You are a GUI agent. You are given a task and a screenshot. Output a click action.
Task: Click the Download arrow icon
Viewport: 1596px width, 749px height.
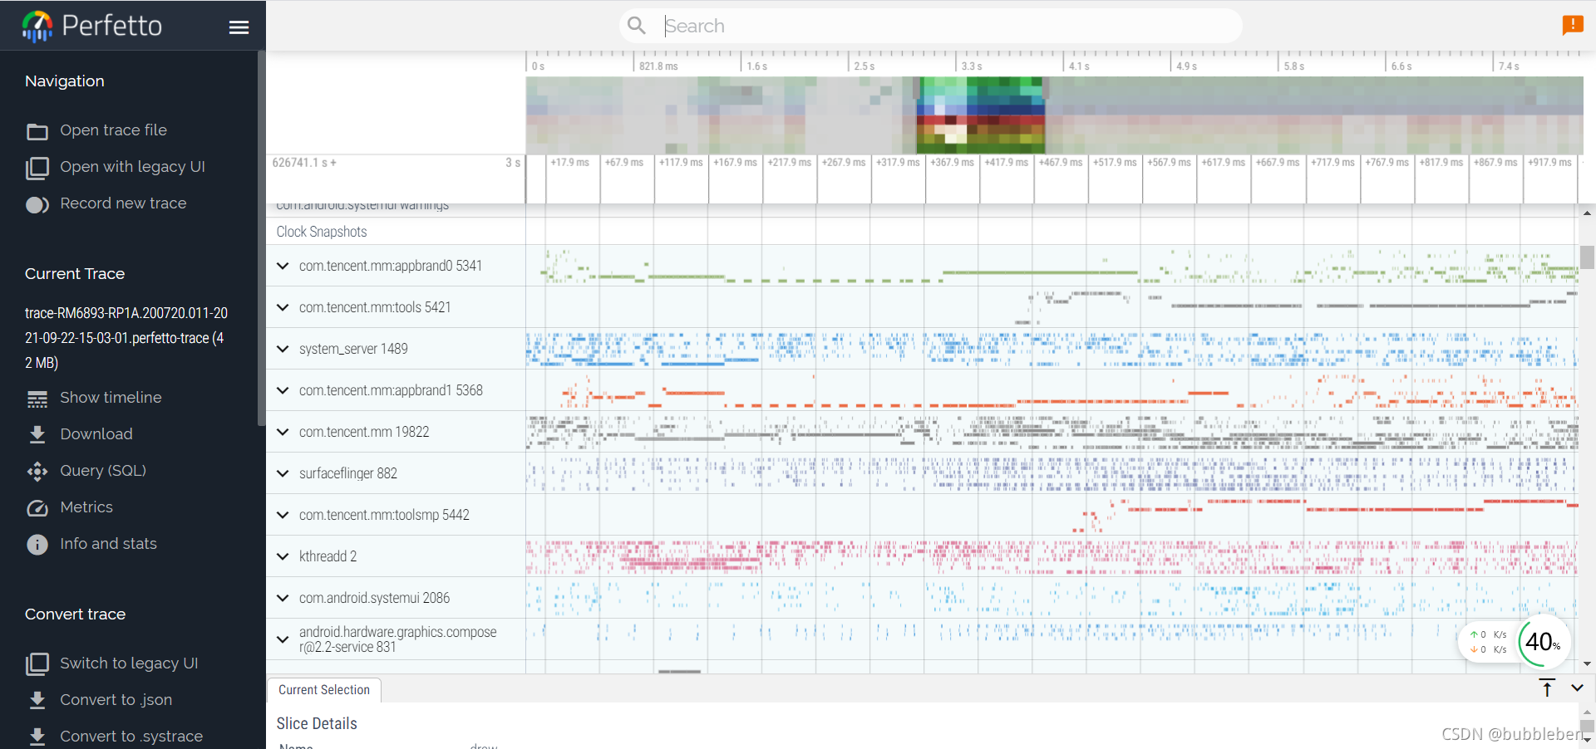[37, 434]
